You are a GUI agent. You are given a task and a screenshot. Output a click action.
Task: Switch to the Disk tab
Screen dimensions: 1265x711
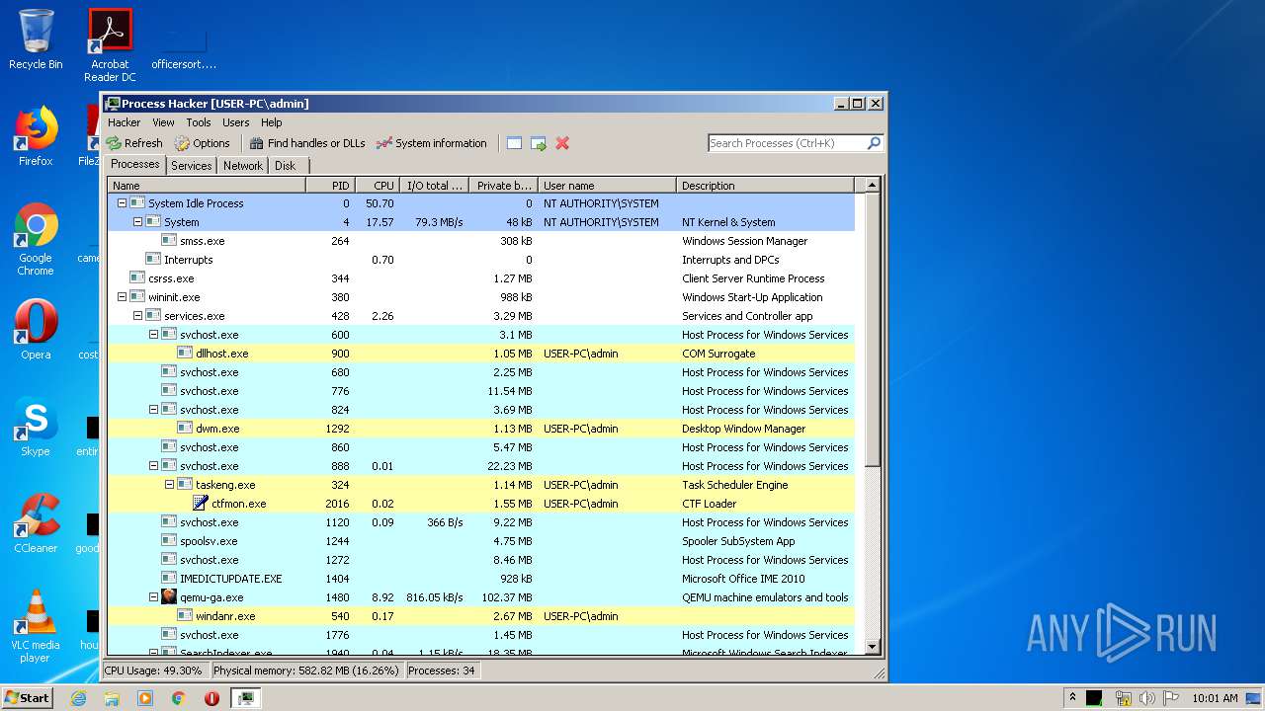(x=285, y=166)
